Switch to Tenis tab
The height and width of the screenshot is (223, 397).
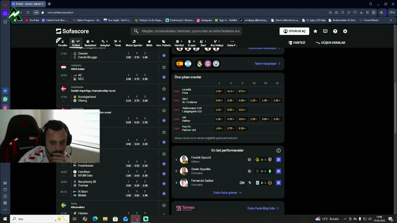coord(118,43)
